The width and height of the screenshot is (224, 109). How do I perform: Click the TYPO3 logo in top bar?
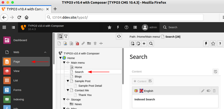[23, 27]
